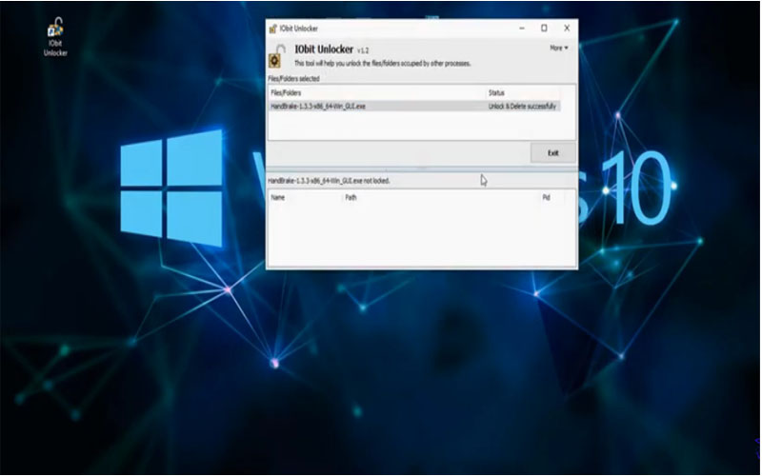Click the padlock logo beside IObit Unlocker heading
The height and width of the screenshot is (476, 762).
pos(277,56)
